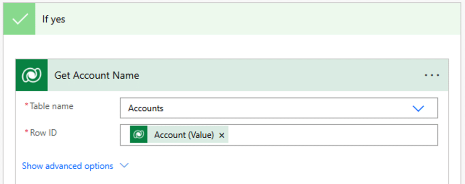The width and height of the screenshot is (465, 184).
Task: Click the Get Account Name action title
Action: coord(97,75)
